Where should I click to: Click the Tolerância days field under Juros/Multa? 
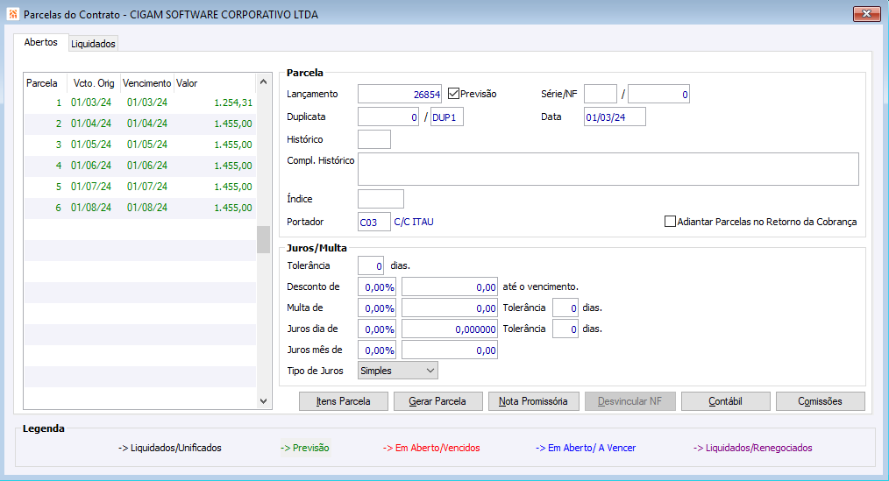click(371, 265)
